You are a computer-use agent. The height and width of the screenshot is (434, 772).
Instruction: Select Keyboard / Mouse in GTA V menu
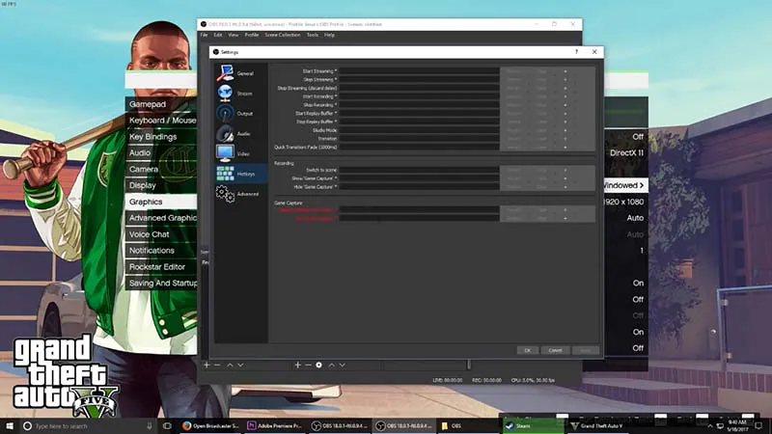click(161, 121)
